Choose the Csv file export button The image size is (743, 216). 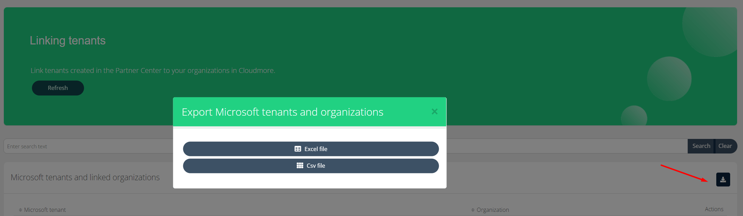(311, 166)
